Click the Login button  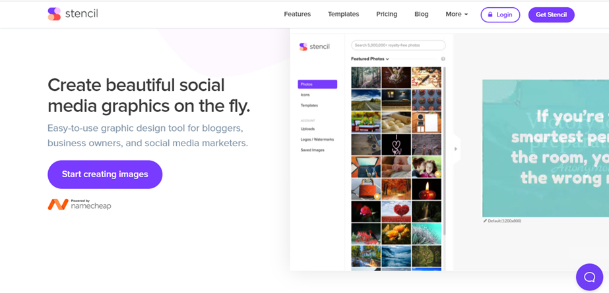click(x=500, y=14)
